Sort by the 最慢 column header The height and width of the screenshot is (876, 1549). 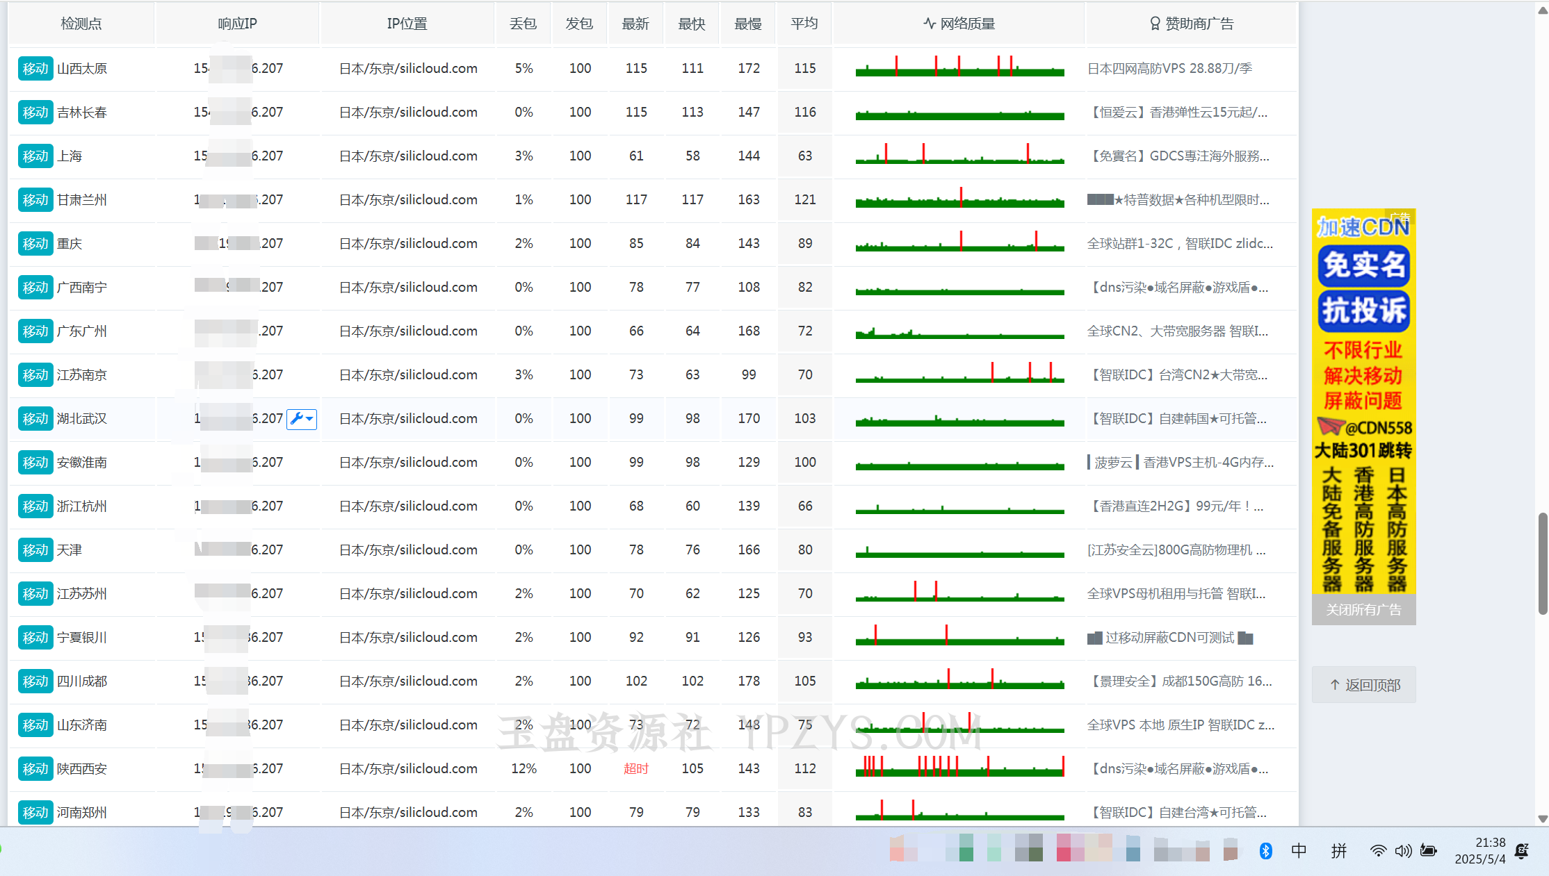click(748, 24)
